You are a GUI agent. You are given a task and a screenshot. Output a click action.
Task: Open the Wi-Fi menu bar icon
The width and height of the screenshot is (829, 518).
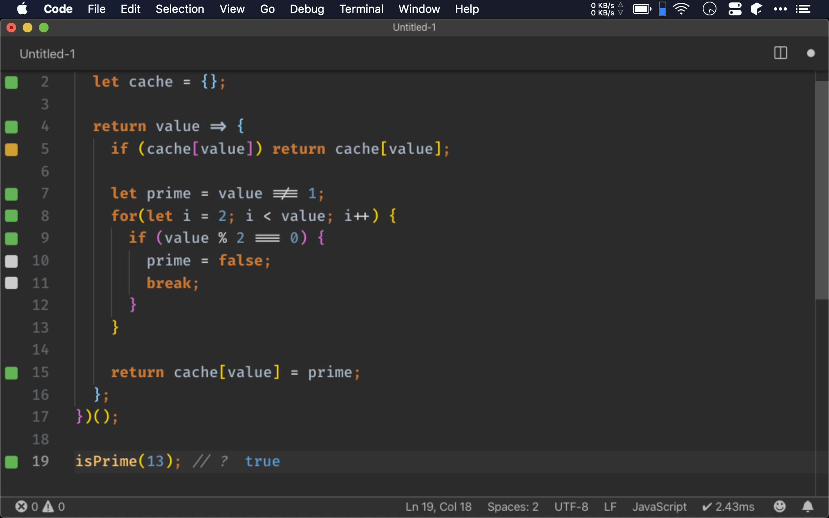pos(681,9)
